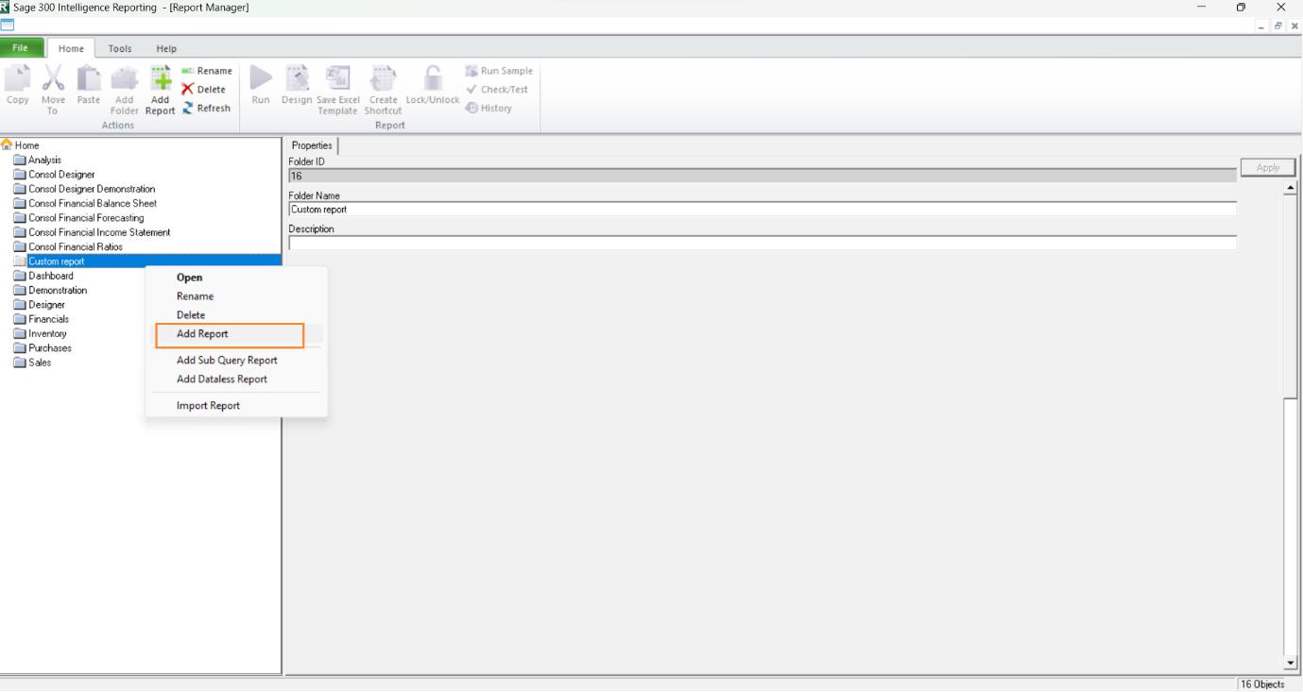Select the Designer folder
Image resolution: width=1303 pixels, height=692 pixels.
(x=46, y=305)
